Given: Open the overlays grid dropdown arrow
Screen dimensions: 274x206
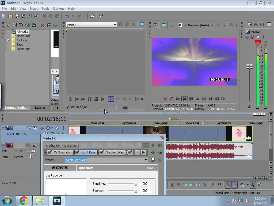Looking at the screenshot, I should point(224,25).
